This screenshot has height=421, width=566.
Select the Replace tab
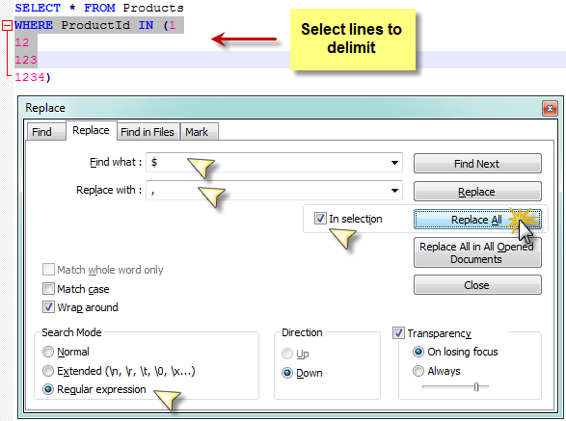coord(91,130)
